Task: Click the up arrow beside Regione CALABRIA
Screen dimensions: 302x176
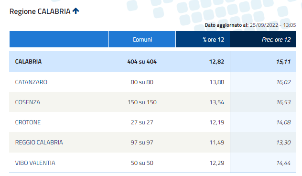Action: click(x=75, y=11)
